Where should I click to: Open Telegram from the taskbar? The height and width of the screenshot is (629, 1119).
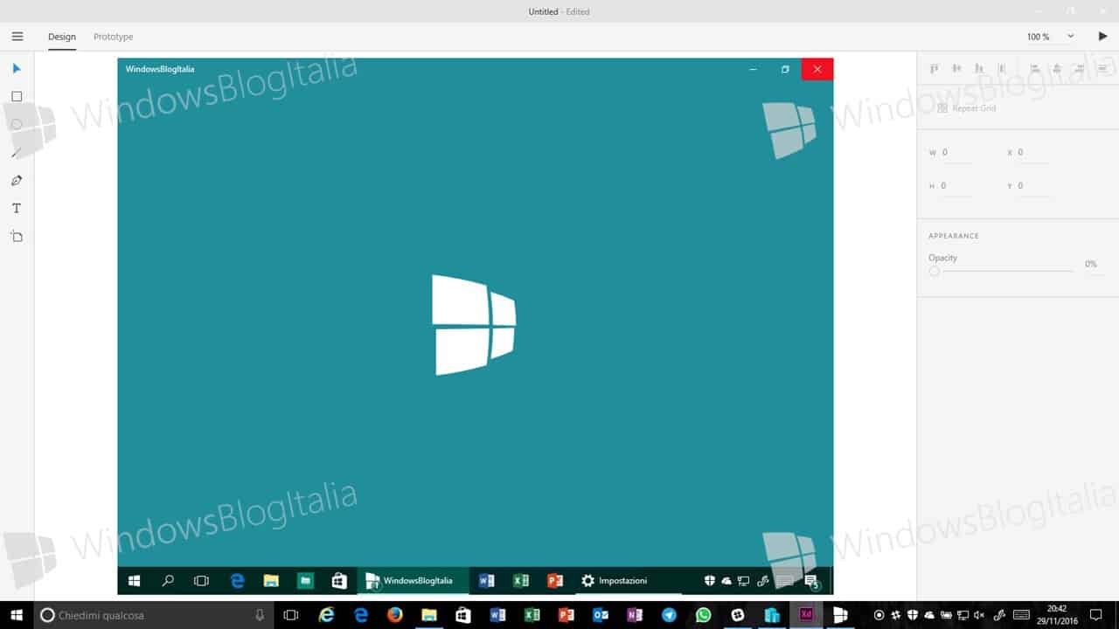click(x=670, y=615)
